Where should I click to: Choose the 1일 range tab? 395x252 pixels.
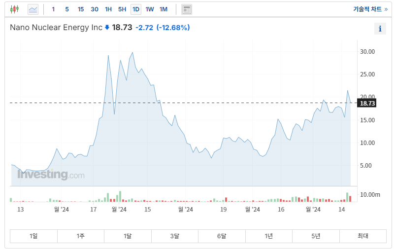33,236
